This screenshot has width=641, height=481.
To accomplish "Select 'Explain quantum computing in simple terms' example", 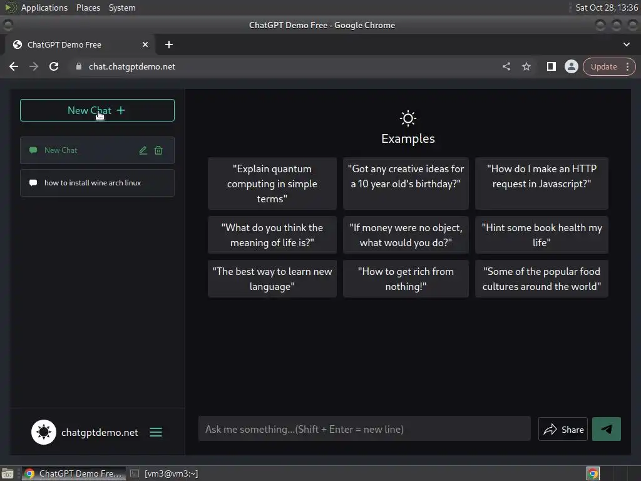I will coord(272,184).
